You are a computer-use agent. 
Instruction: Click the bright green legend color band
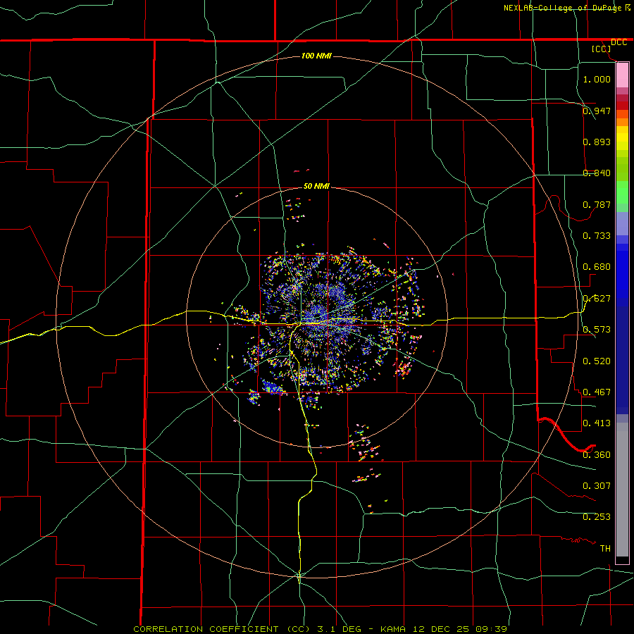point(622,192)
